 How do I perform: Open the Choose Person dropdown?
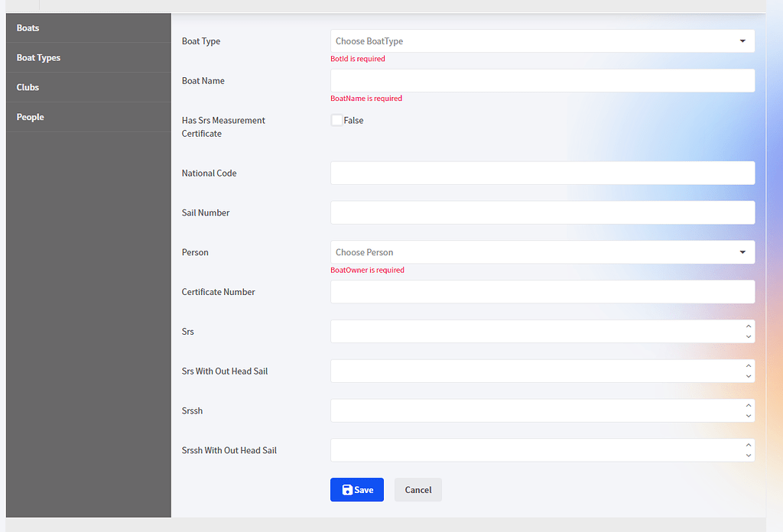[x=535, y=251]
